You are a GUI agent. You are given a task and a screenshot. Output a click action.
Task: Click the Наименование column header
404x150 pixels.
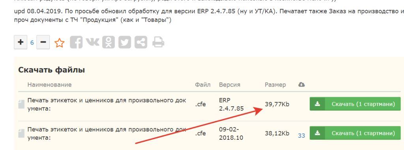(x=49, y=85)
